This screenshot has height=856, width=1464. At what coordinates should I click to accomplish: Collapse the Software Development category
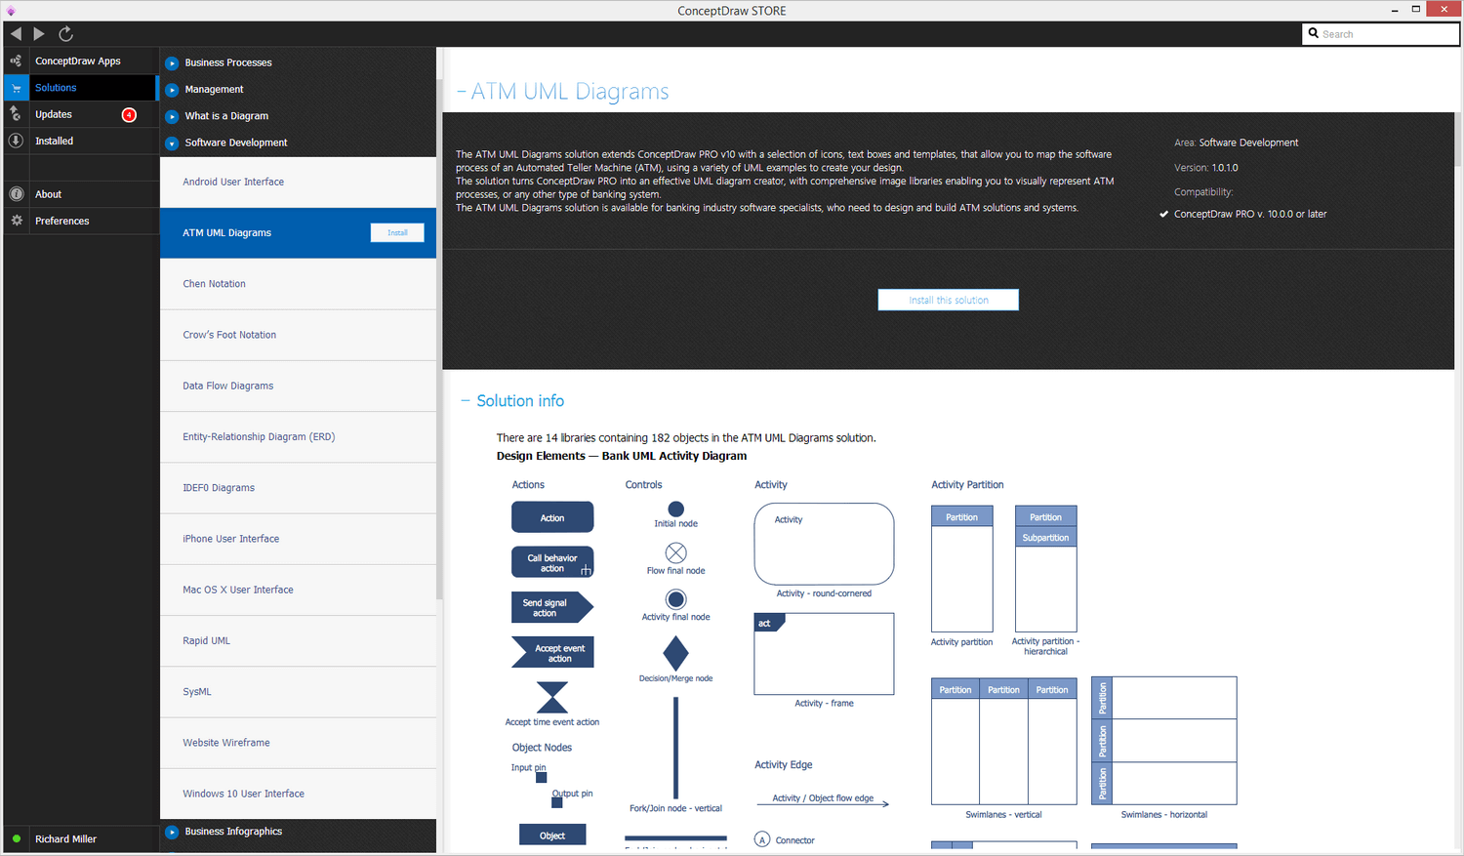point(172,143)
